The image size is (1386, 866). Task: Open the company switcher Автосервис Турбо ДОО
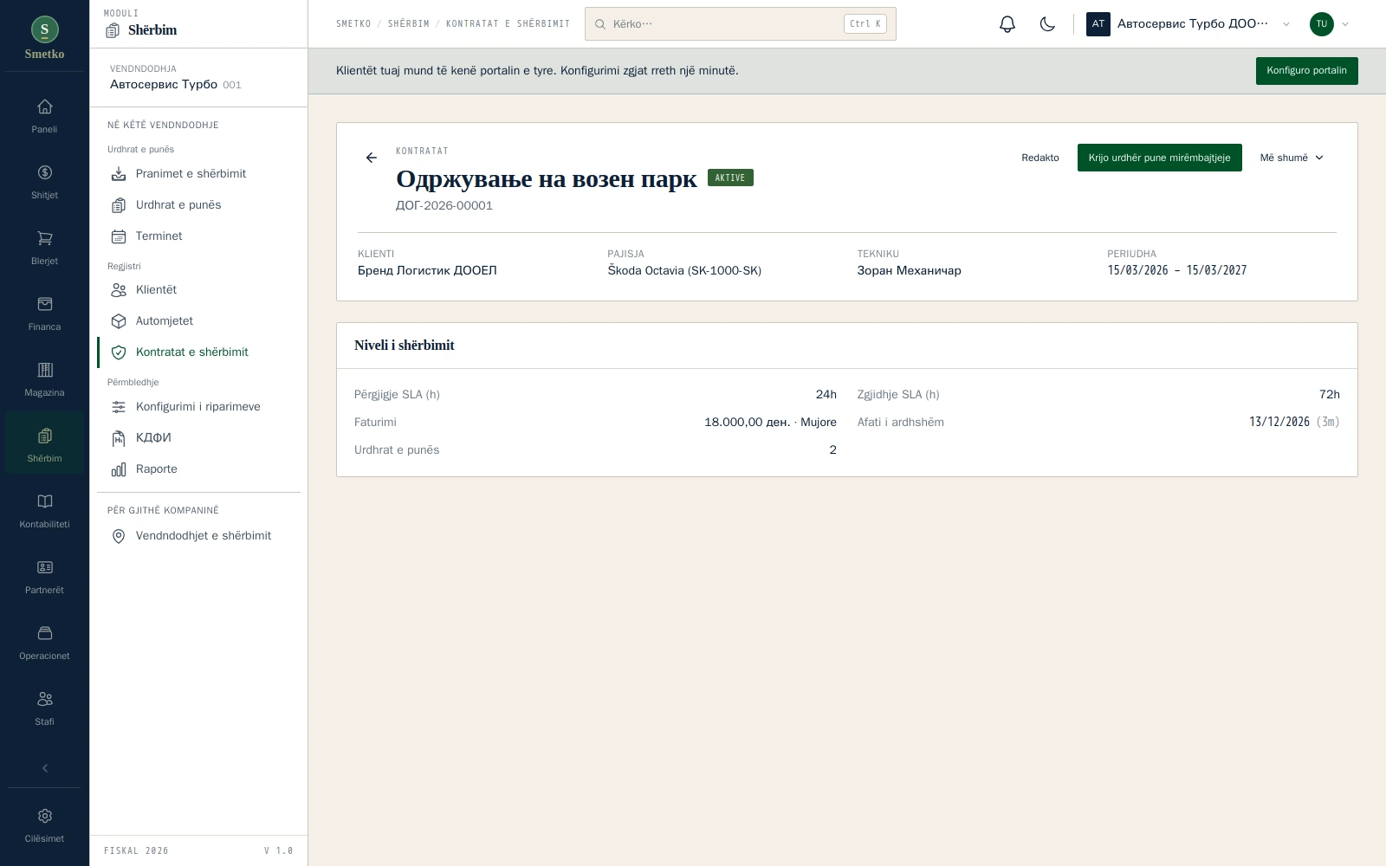[1188, 24]
